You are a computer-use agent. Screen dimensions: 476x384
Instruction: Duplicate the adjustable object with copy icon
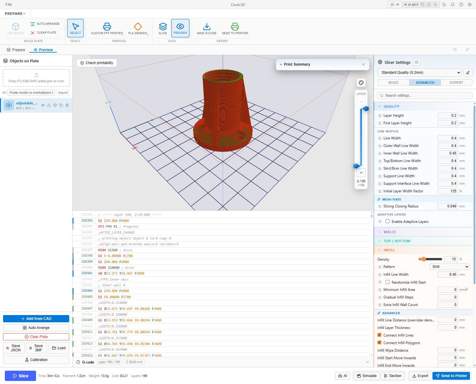(x=61, y=105)
